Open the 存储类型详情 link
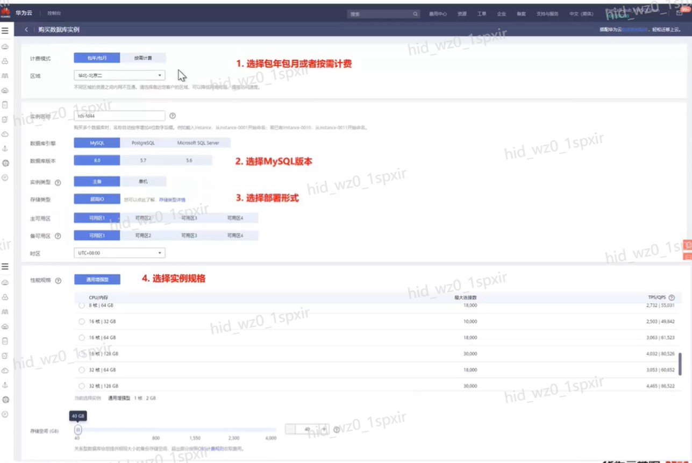 click(172, 200)
